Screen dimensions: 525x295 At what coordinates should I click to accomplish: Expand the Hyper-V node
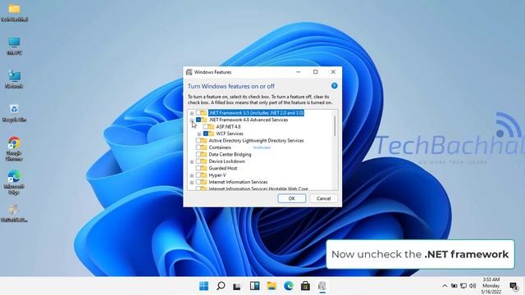[x=192, y=175]
